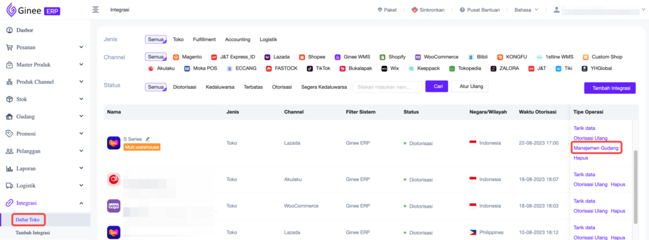Viewport: 649px width, 240px height.
Task: Click the WooCommerce store logo in table
Action: point(114,206)
